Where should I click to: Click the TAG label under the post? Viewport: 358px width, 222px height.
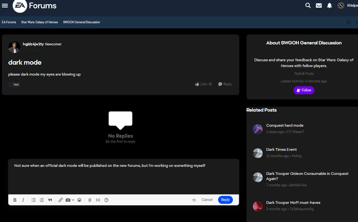[x=14, y=85]
